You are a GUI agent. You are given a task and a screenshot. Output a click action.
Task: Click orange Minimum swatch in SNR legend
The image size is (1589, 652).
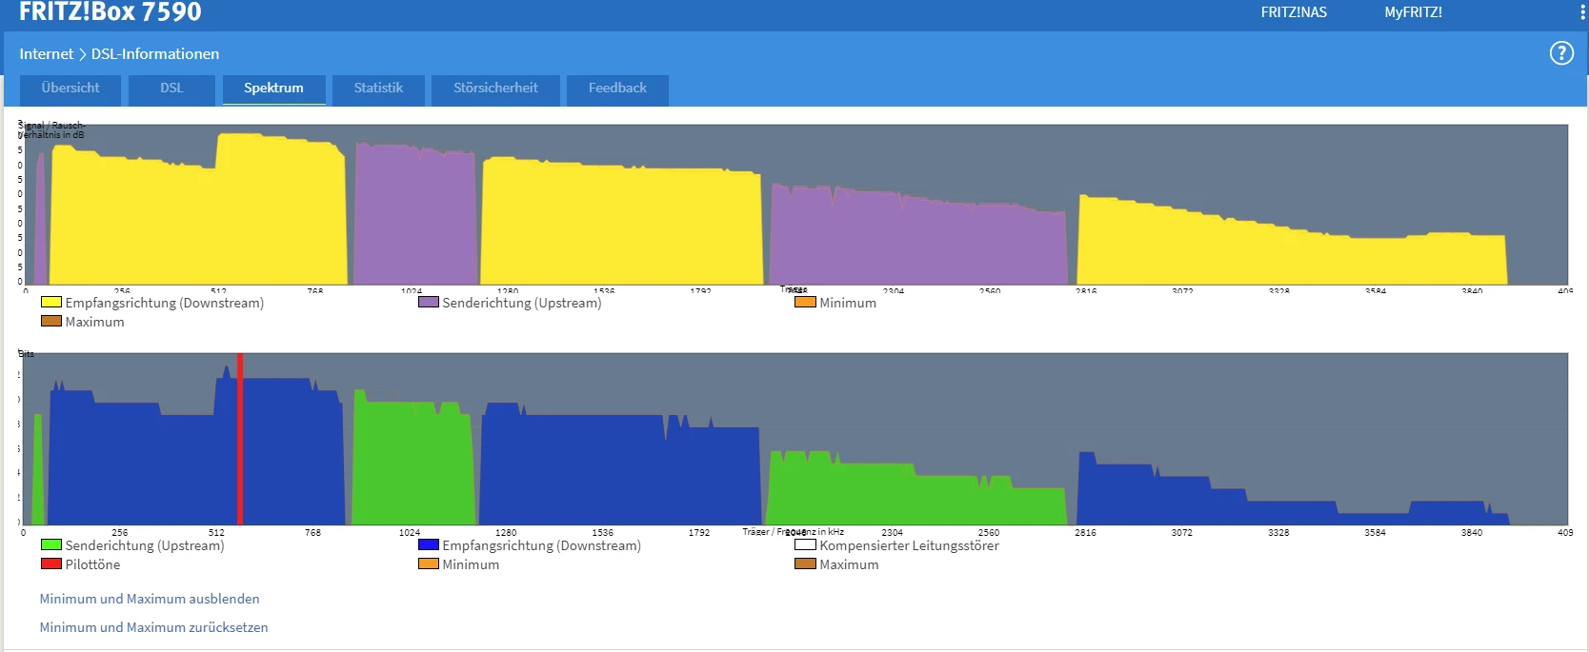806,302
